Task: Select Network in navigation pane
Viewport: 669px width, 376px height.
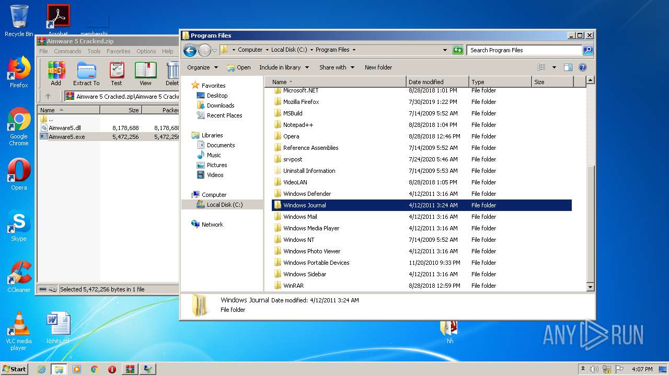Action: 212,225
